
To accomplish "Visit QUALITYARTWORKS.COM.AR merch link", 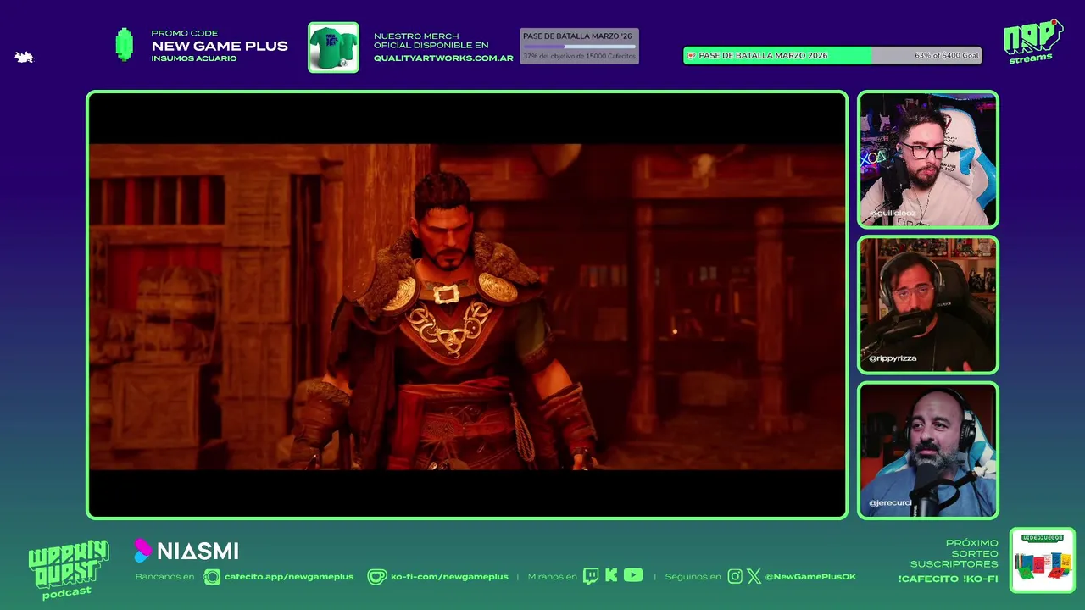I will (x=443, y=58).
